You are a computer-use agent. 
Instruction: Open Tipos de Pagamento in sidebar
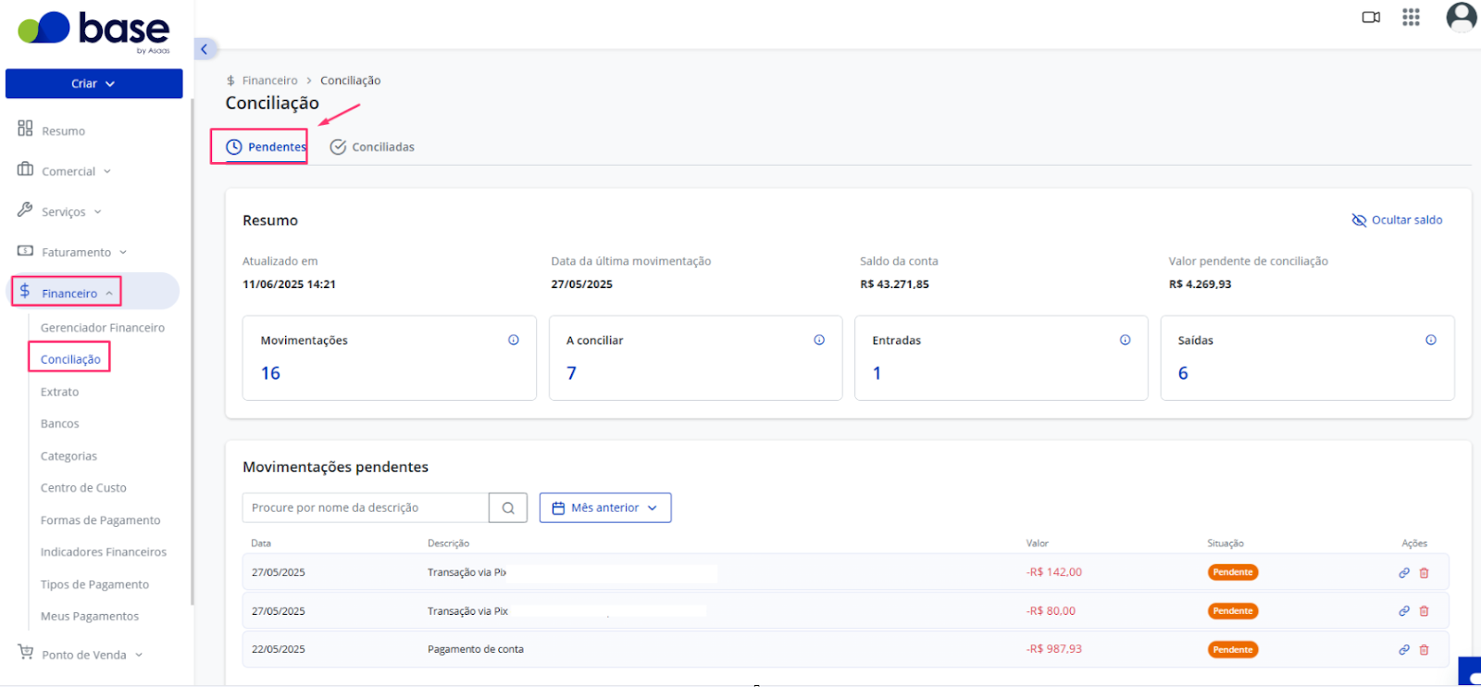click(94, 584)
